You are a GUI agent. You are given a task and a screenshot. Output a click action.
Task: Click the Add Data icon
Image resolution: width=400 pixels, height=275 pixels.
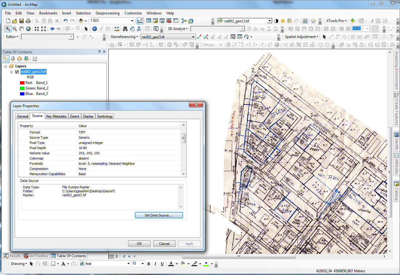point(81,21)
